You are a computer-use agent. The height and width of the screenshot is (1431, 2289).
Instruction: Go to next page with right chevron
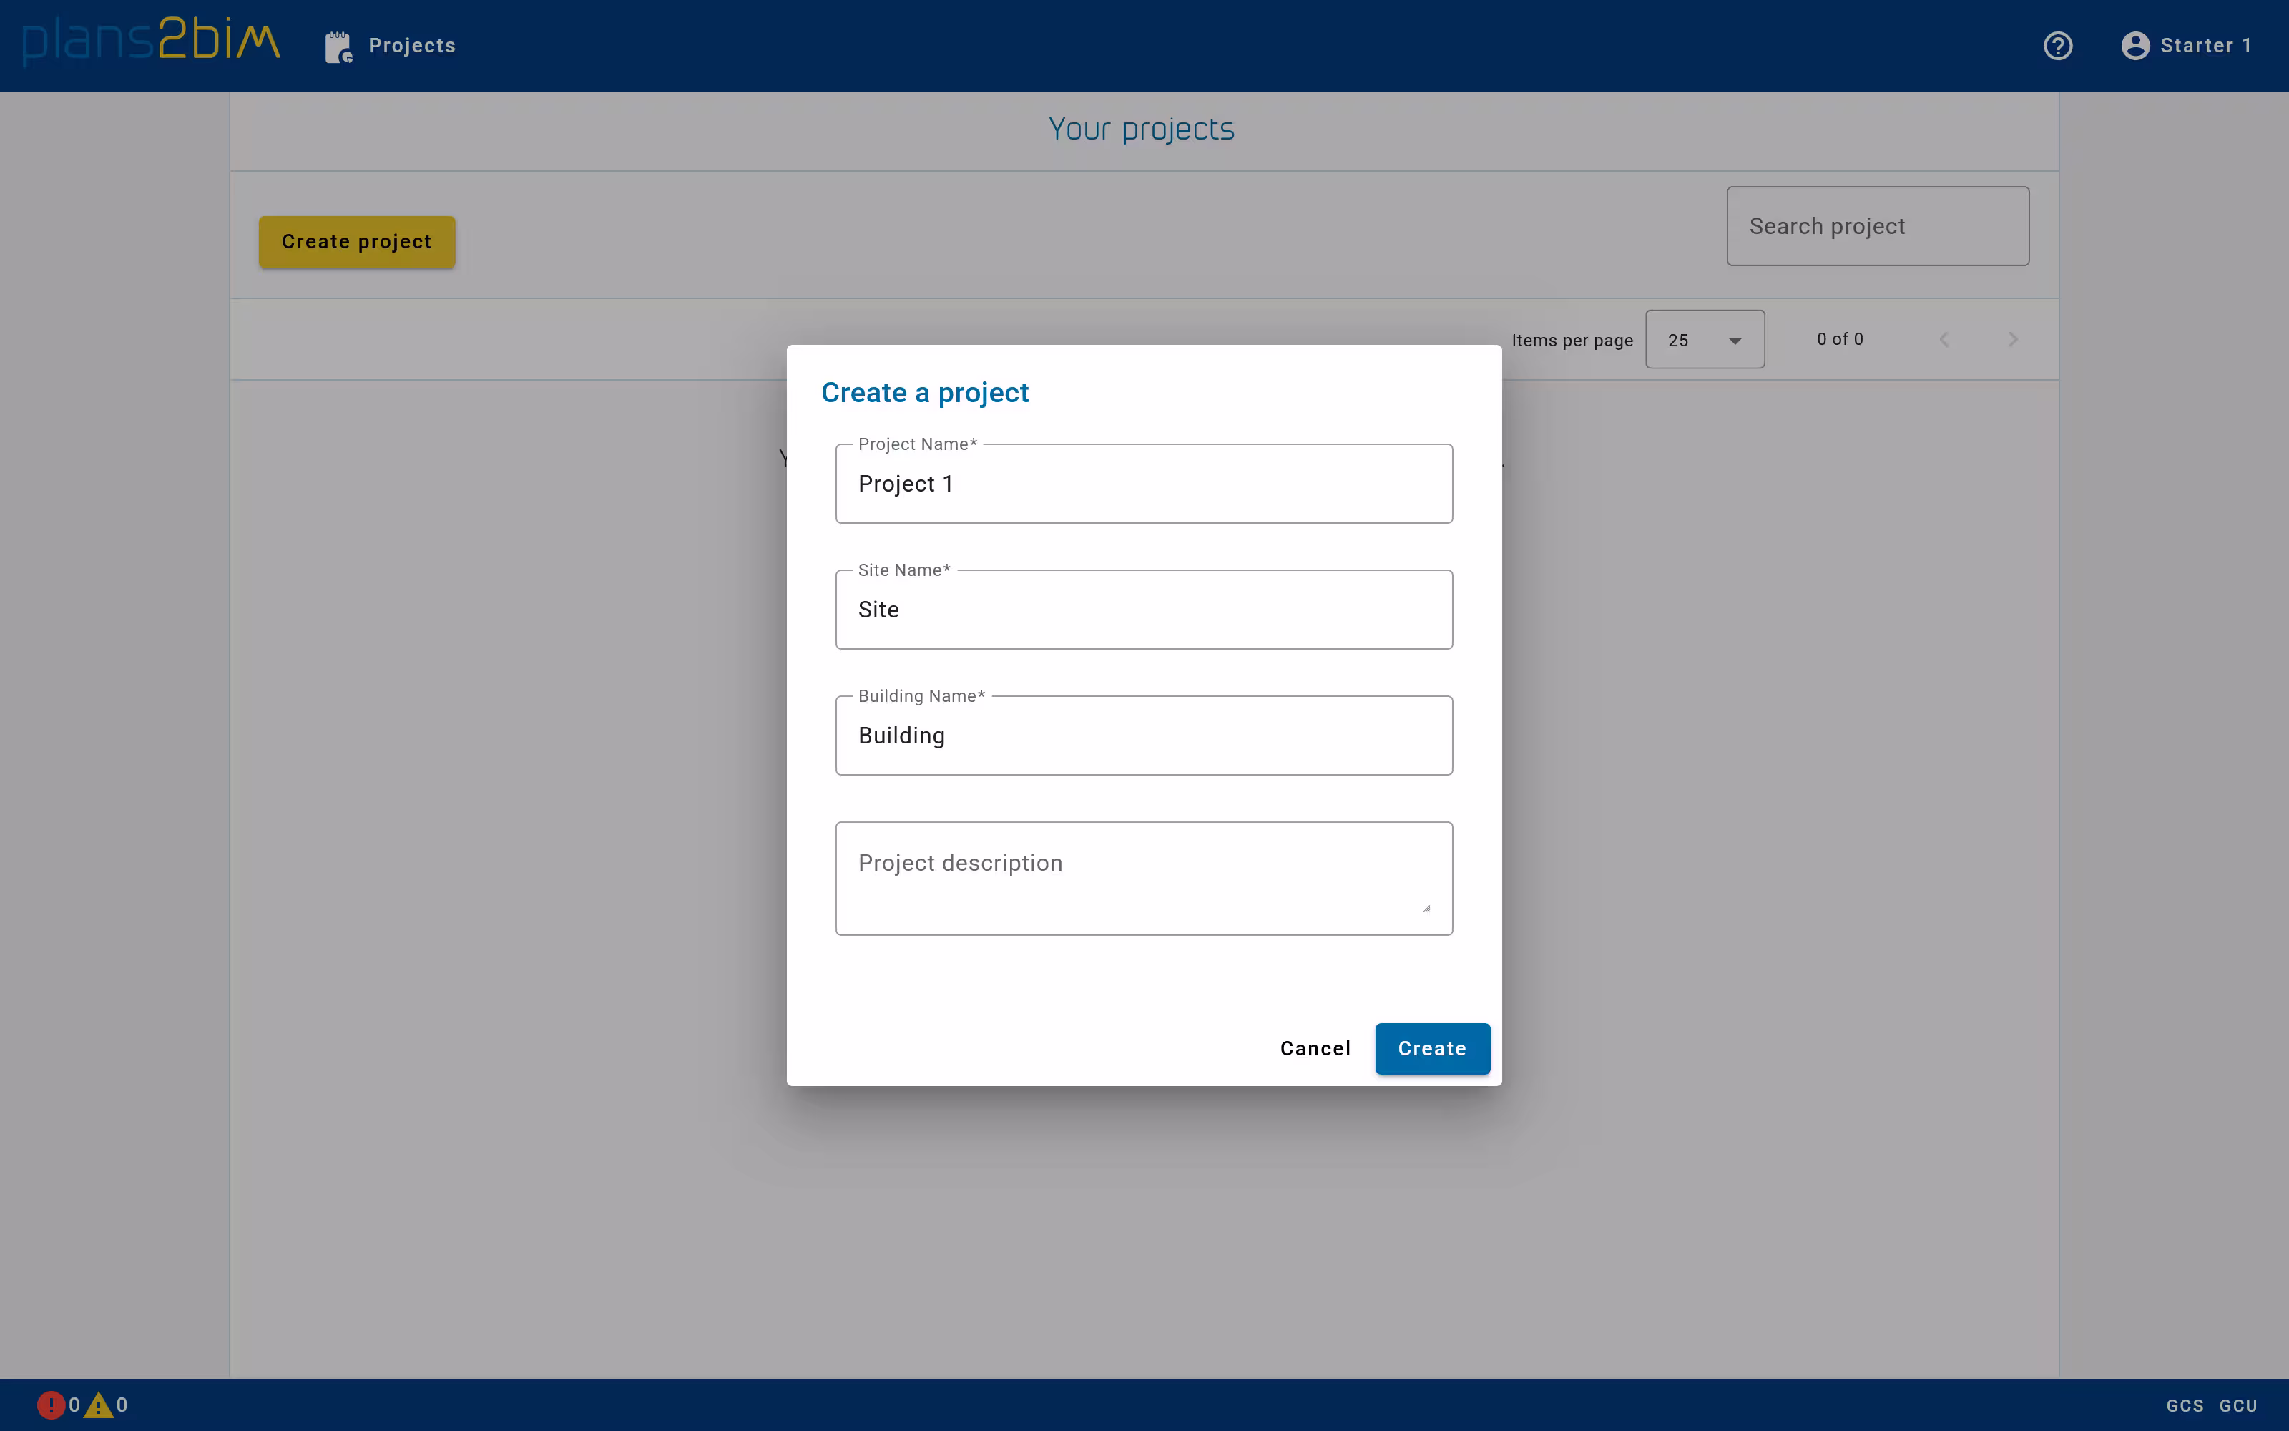point(2013,339)
